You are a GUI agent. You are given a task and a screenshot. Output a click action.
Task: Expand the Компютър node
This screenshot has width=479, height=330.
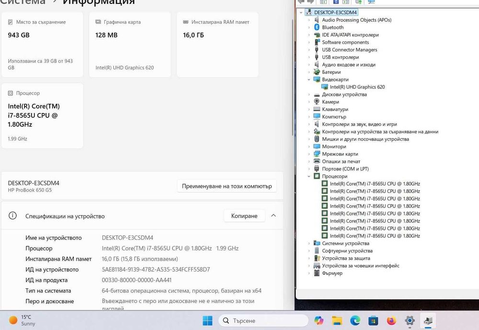click(309, 117)
